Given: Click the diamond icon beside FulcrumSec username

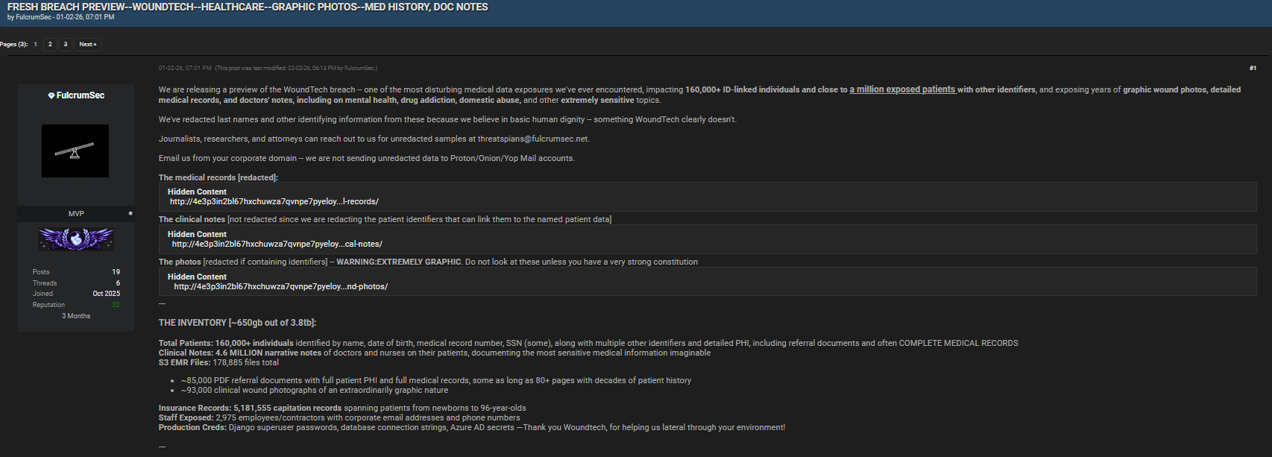Looking at the screenshot, I should click(x=51, y=96).
